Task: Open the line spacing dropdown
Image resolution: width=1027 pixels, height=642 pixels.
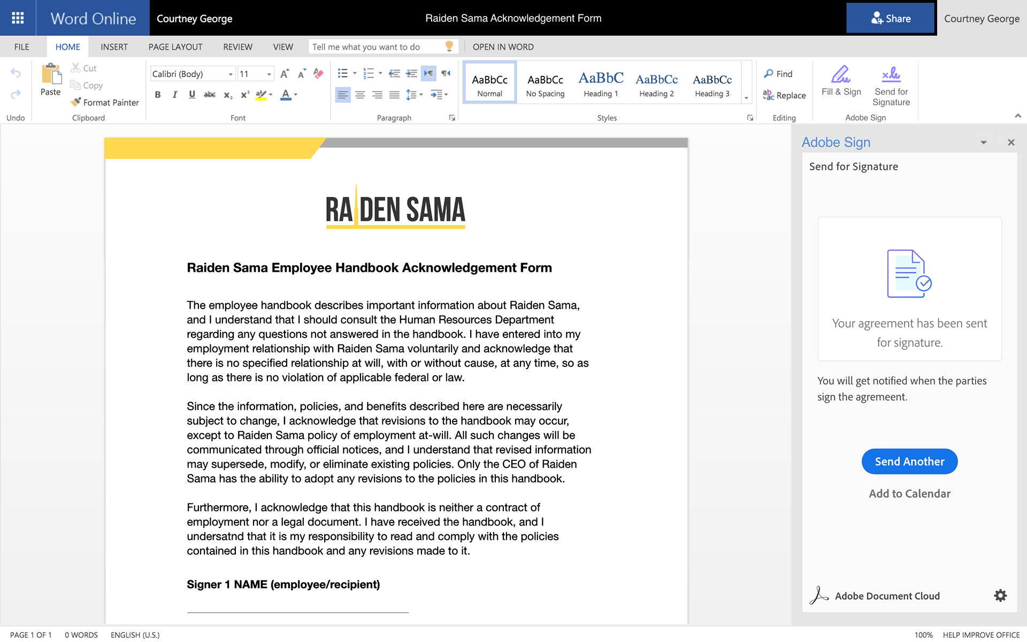Action: point(415,95)
